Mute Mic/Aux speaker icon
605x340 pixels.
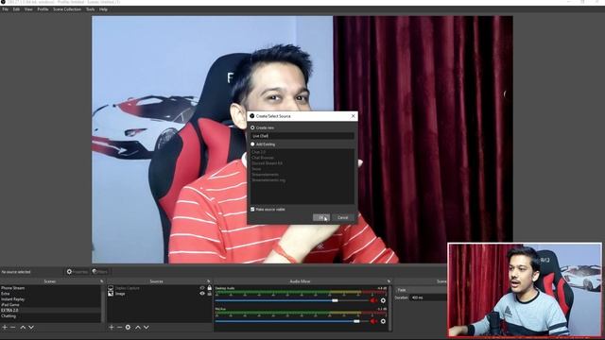point(373,321)
